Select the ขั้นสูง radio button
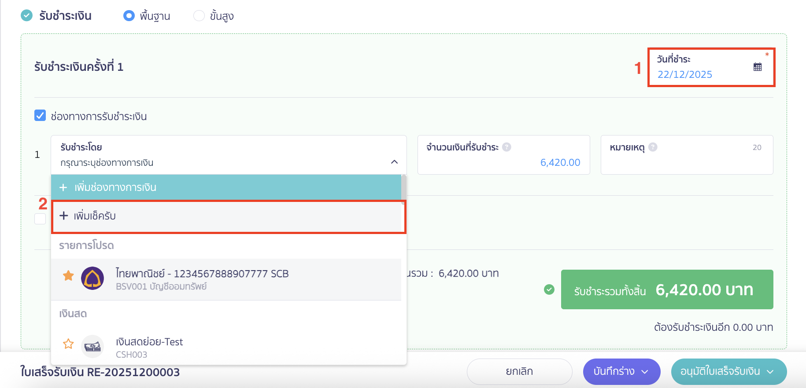Image resolution: width=806 pixels, height=388 pixels. [x=198, y=15]
